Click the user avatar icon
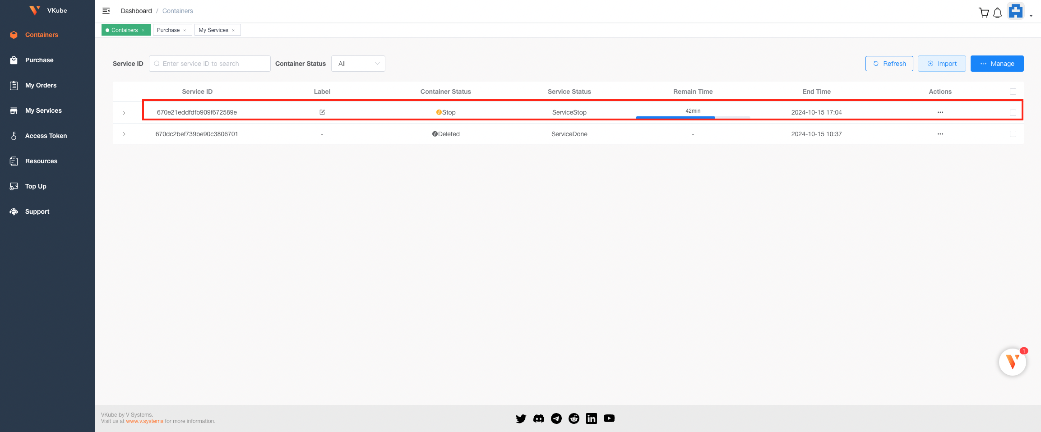This screenshot has width=1041, height=432. (1016, 11)
